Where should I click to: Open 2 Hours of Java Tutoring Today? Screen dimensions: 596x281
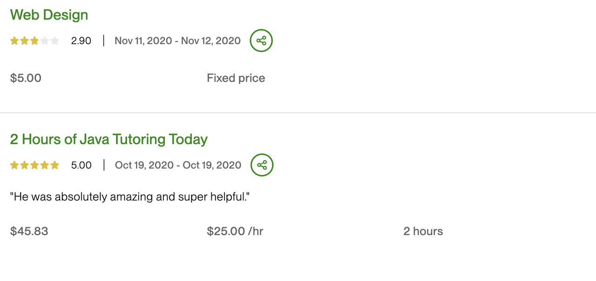(108, 139)
